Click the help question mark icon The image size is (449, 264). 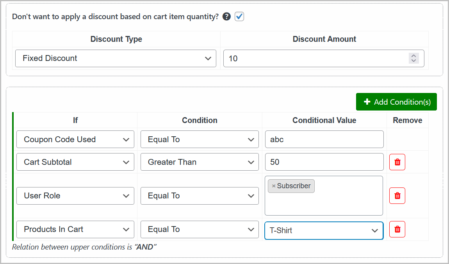(x=227, y=16)
